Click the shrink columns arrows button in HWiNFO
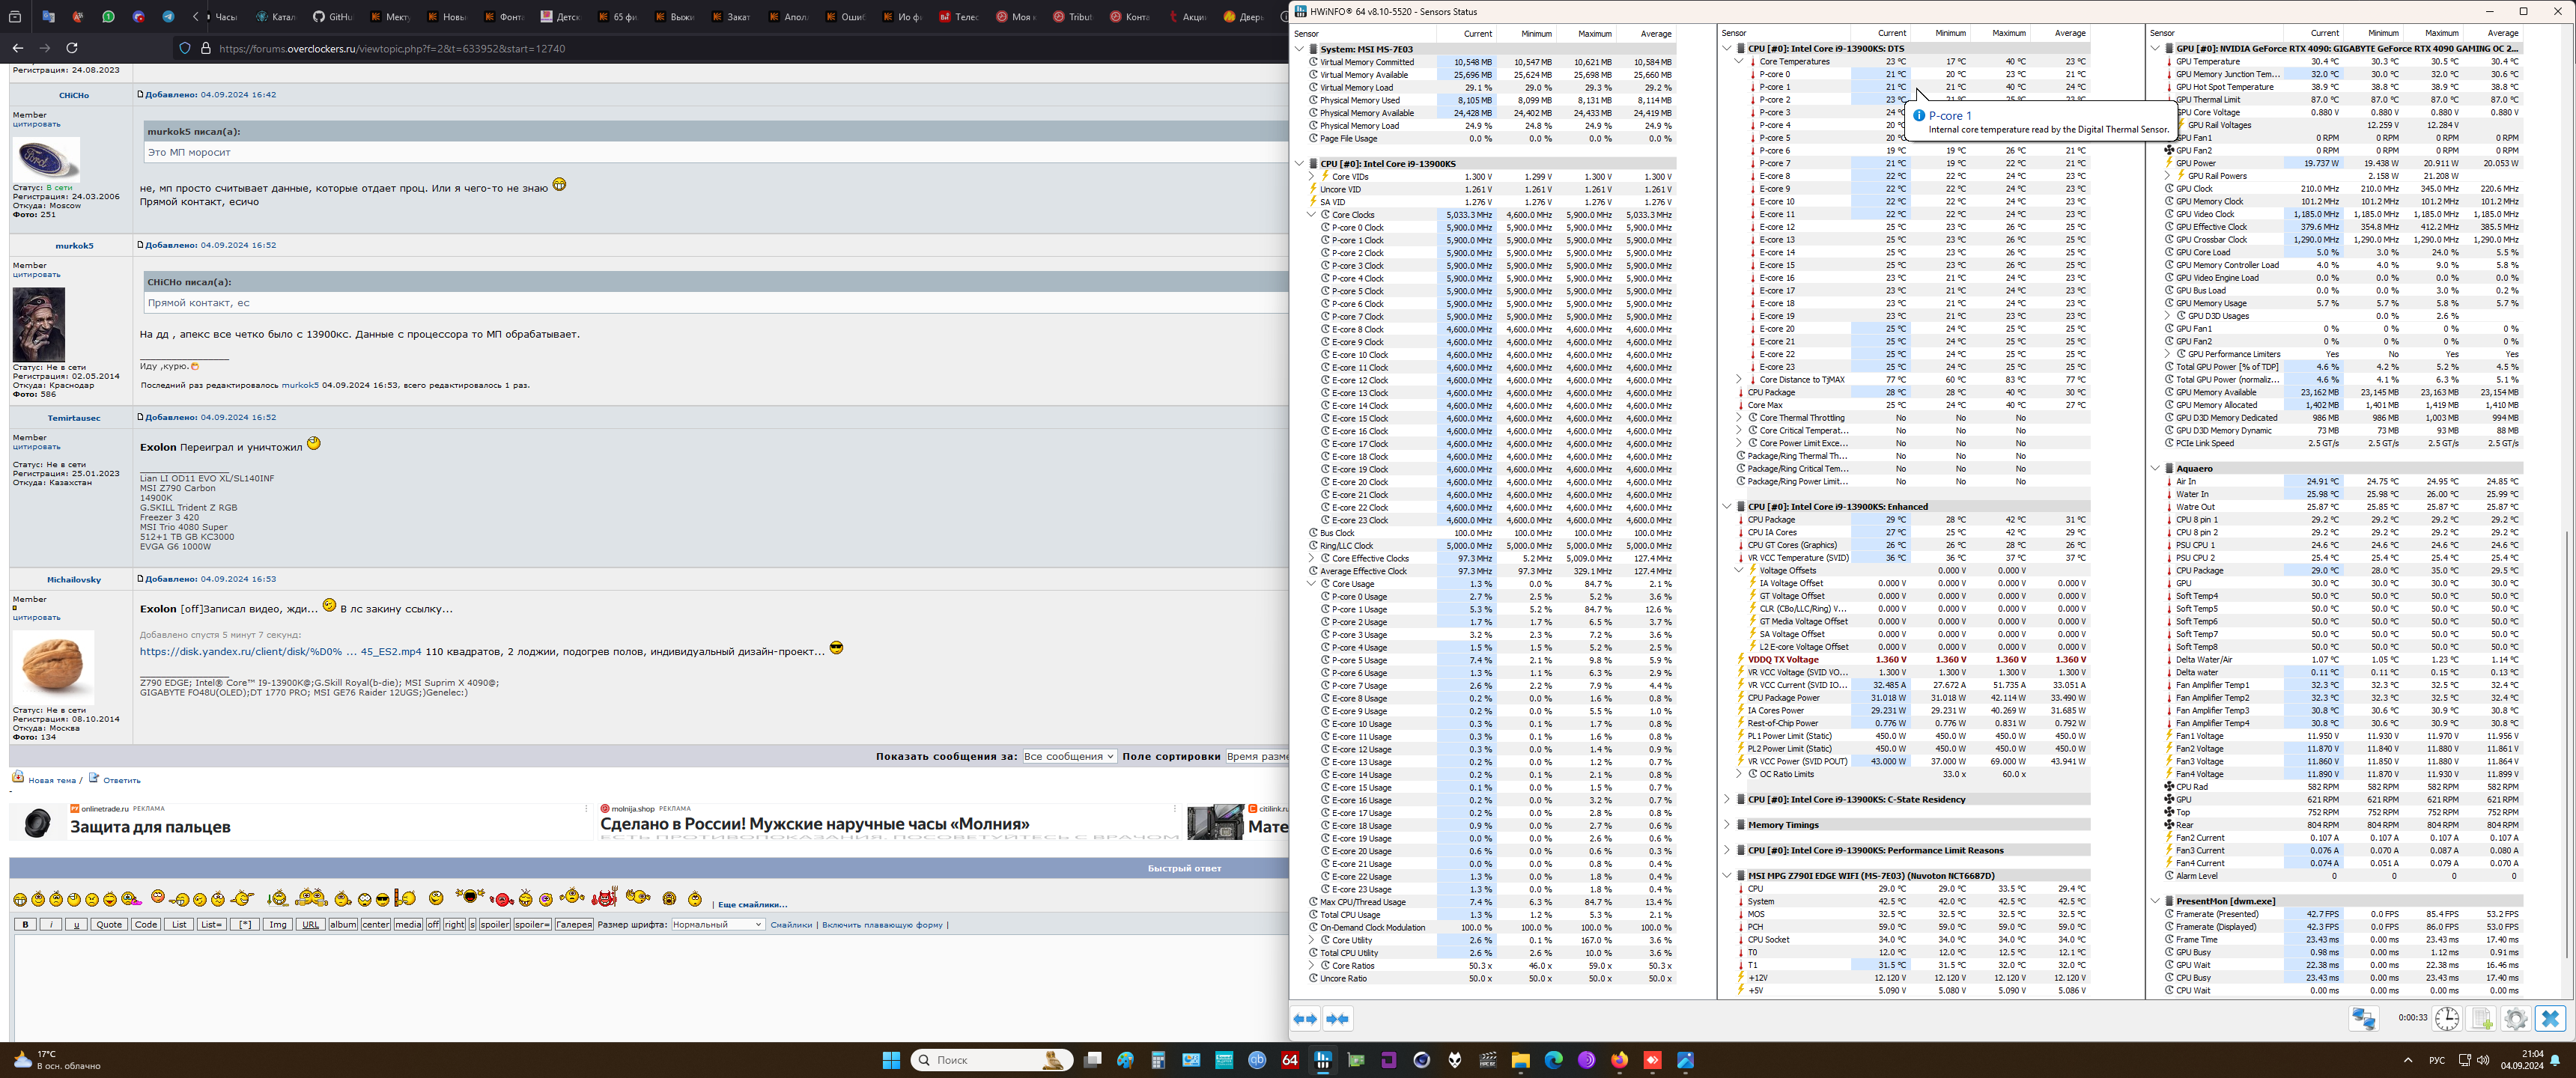 [x=1338, y=1019]
